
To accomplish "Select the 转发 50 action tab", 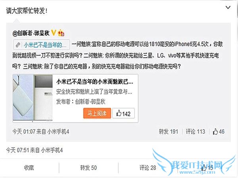I will 88,168.
